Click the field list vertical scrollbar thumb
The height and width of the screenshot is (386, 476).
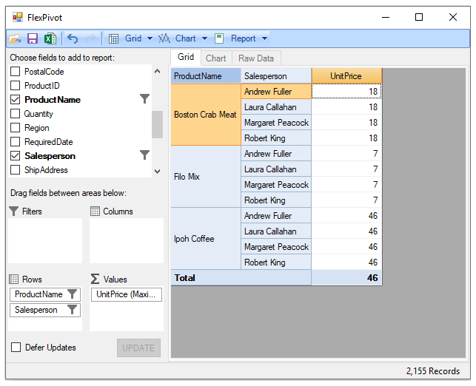(x=157, y=124)
